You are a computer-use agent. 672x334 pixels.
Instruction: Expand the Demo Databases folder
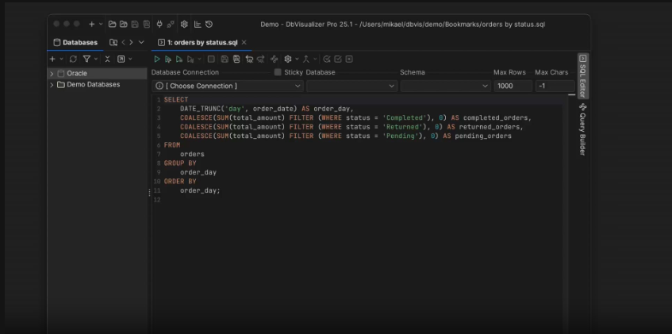coord(52,85)
